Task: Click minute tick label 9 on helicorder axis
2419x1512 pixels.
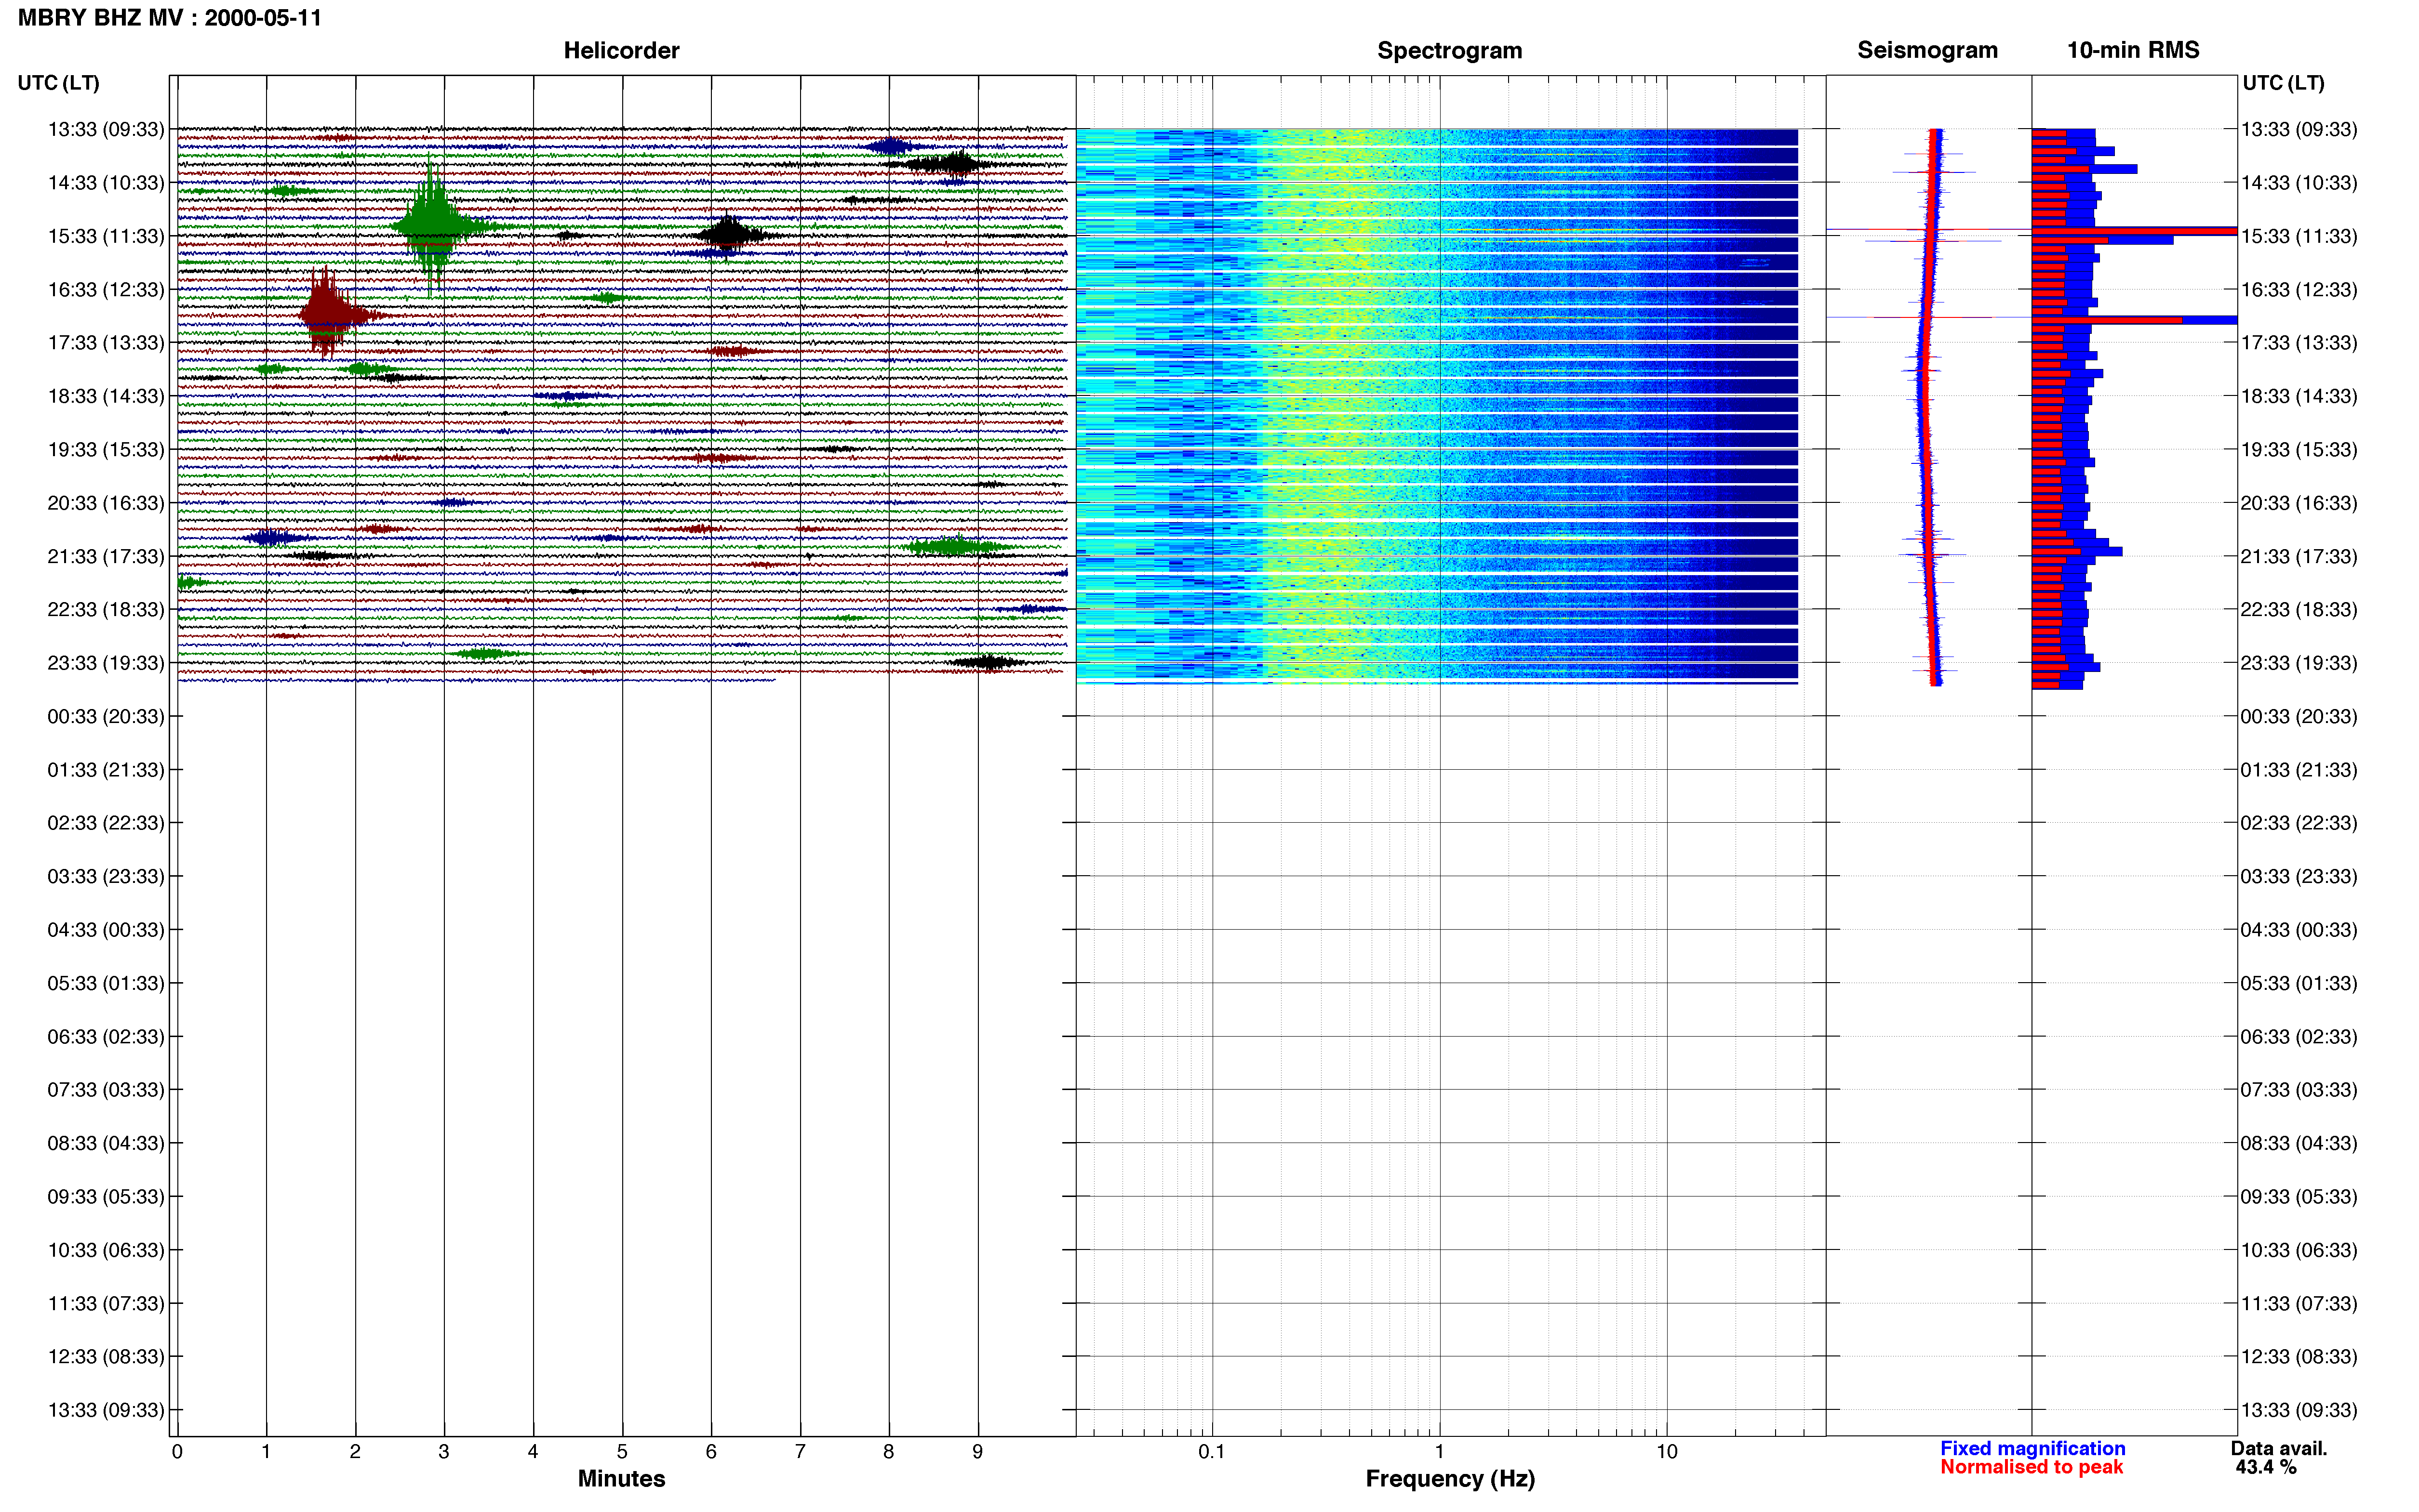Action: click(977, 1452)
